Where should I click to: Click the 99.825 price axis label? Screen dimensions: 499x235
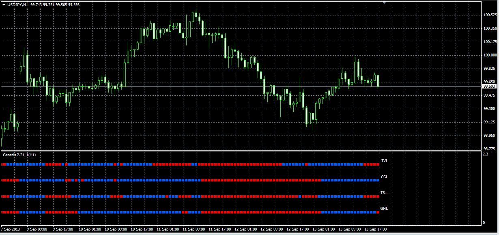pos(490,69)
